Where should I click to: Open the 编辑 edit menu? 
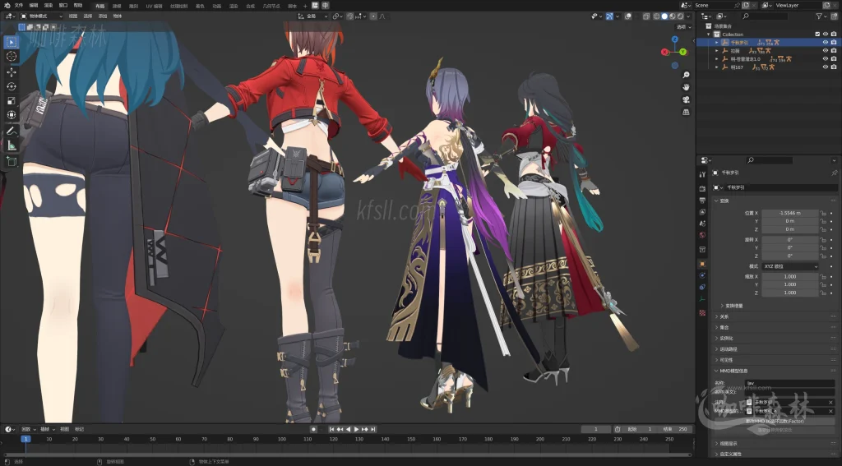tap(34, 6)
